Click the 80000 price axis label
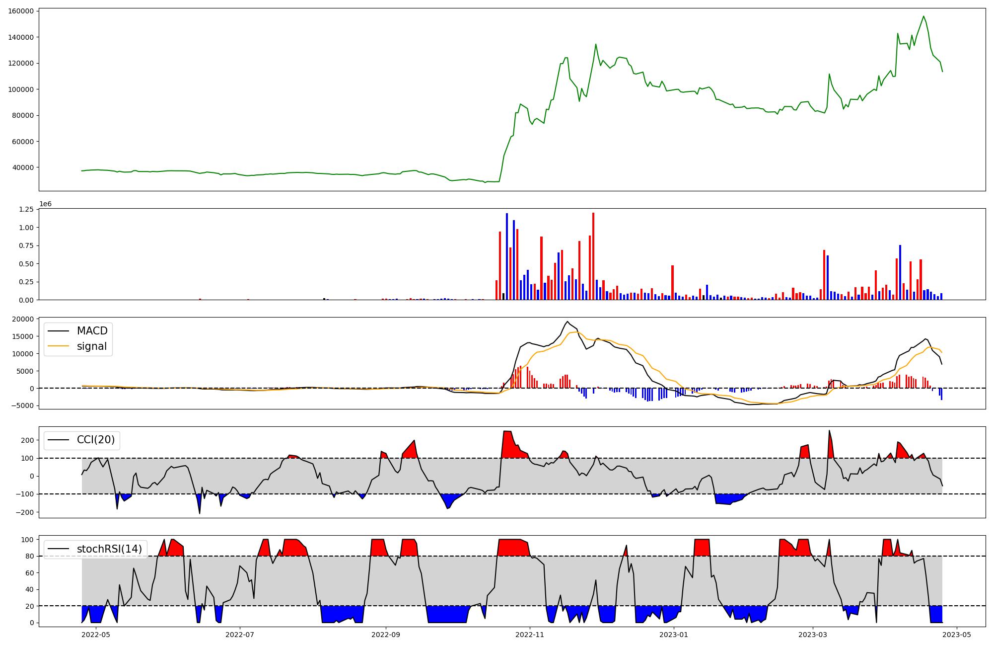Image resolution: width=993 pixels, height=646 pixels. point(23,115)
